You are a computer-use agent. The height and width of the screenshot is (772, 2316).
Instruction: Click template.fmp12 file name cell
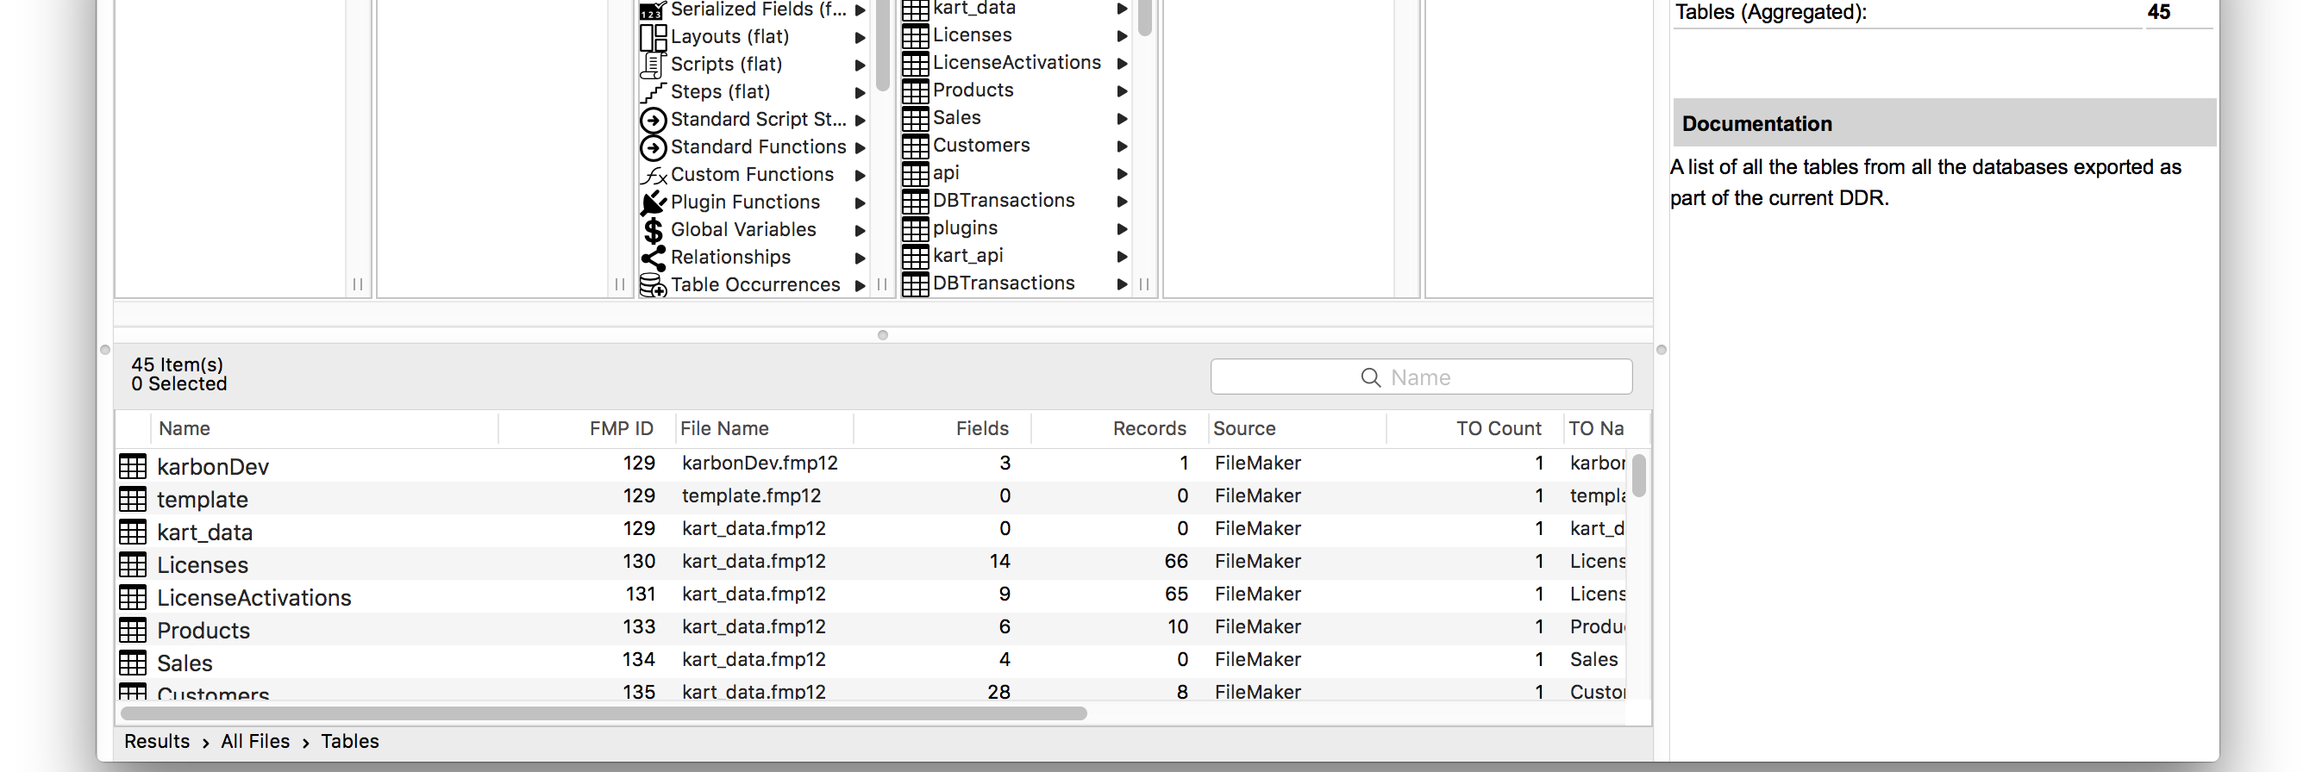[752, 495]
